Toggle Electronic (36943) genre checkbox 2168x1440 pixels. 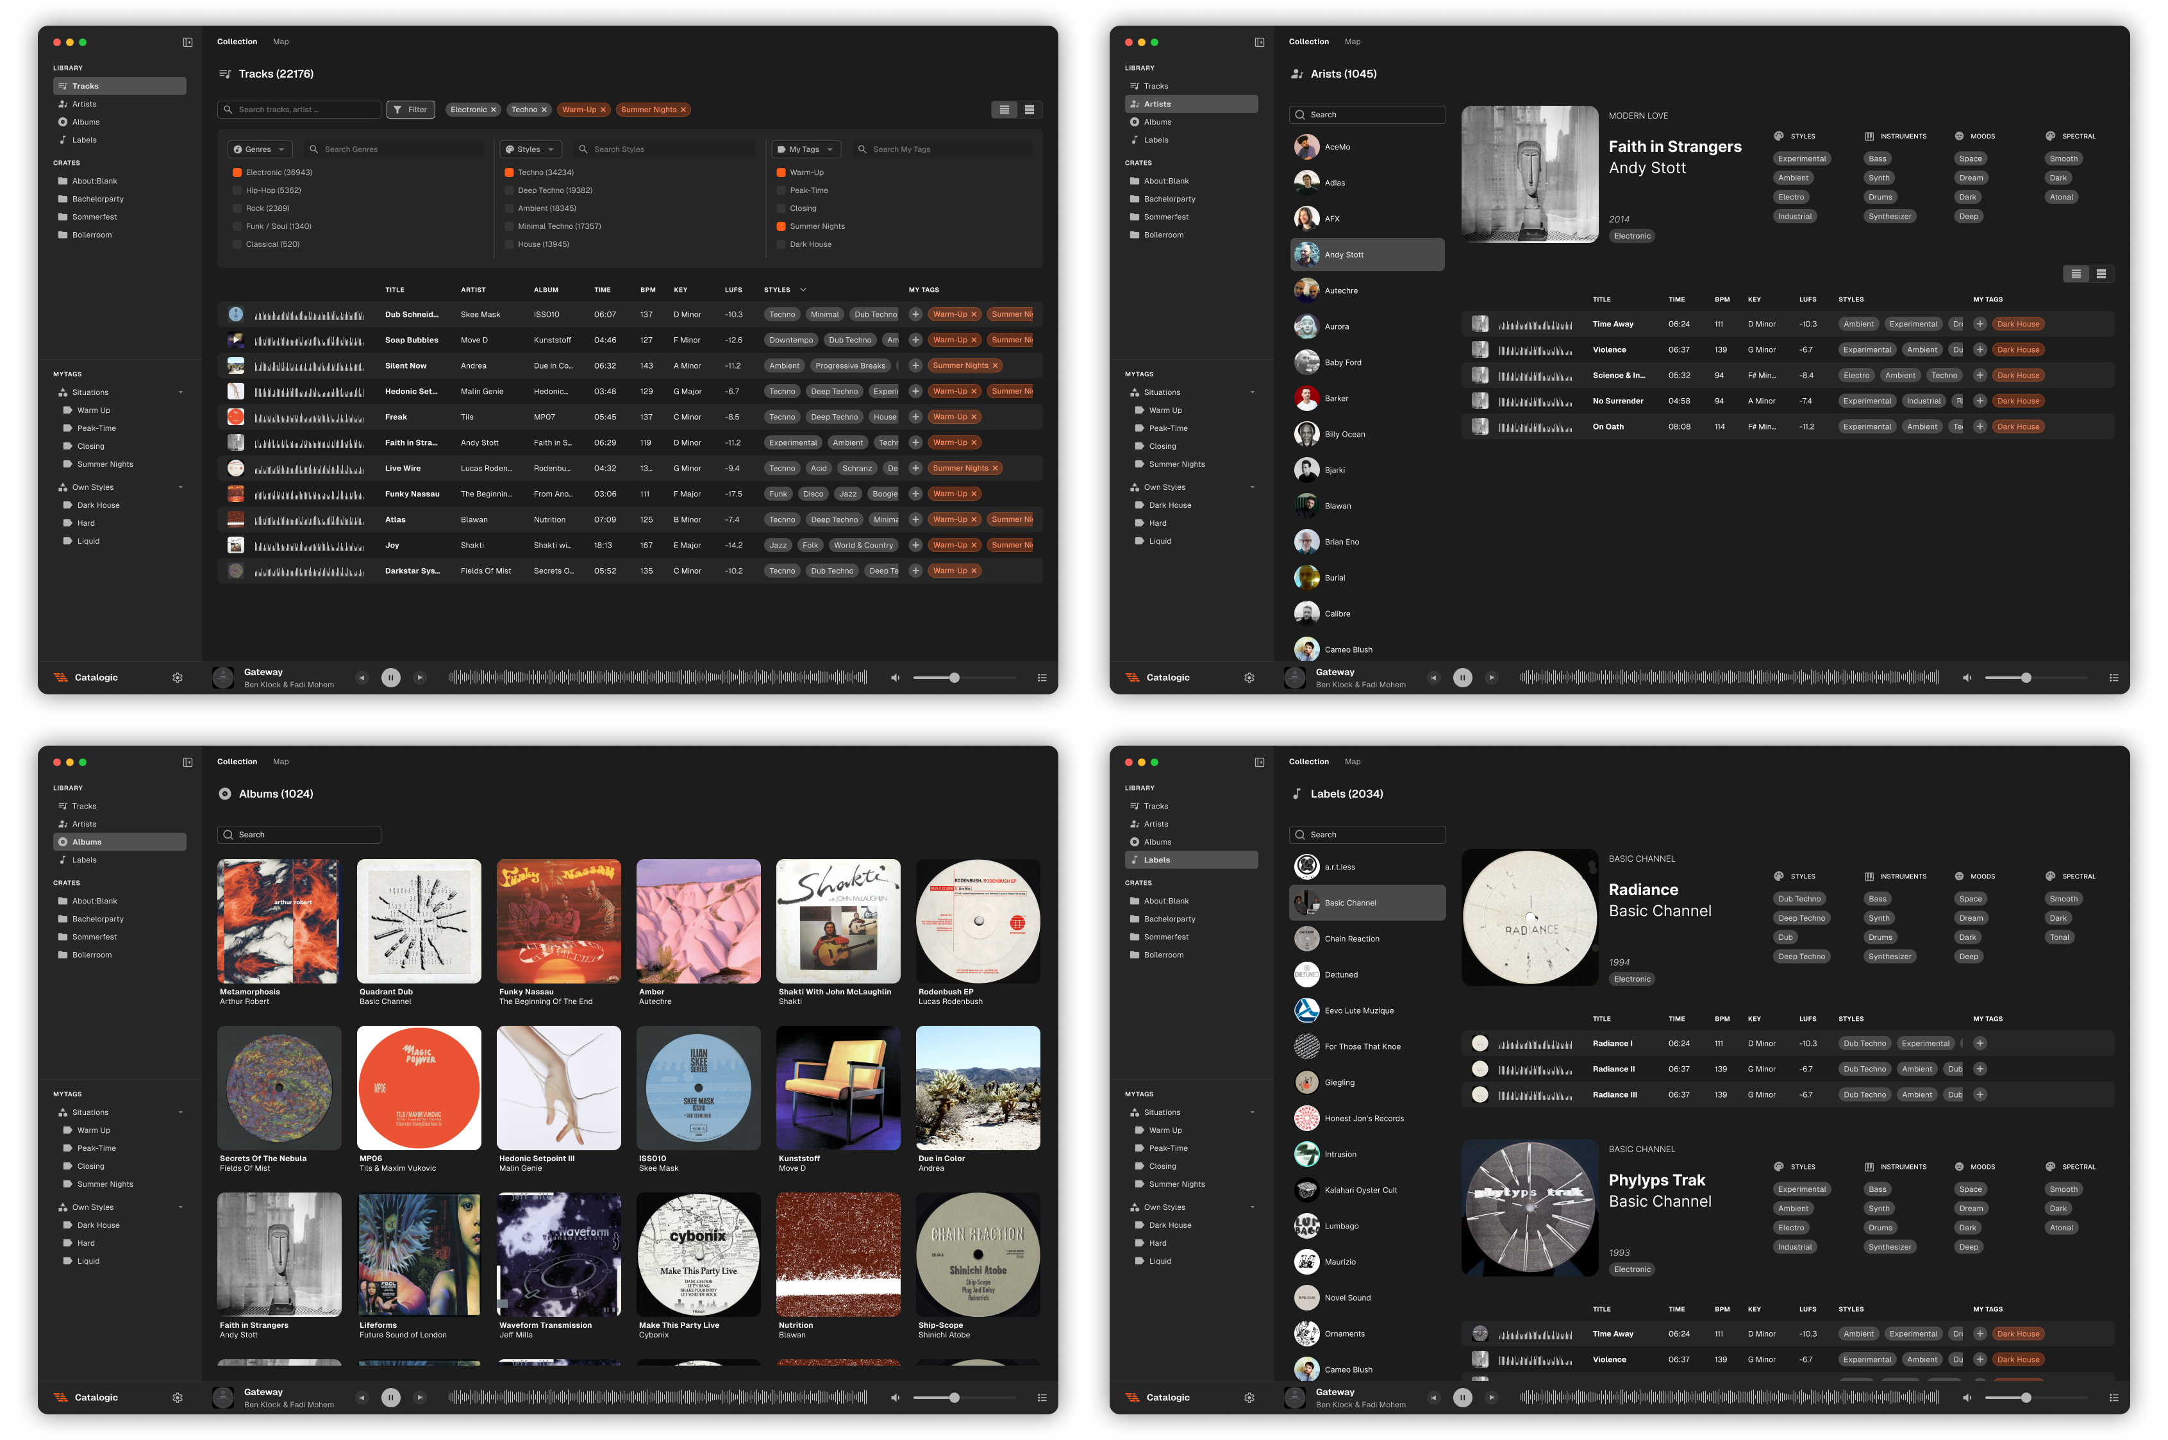coord(237,172)
